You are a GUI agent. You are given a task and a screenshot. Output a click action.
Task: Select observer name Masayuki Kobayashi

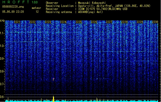92,3
